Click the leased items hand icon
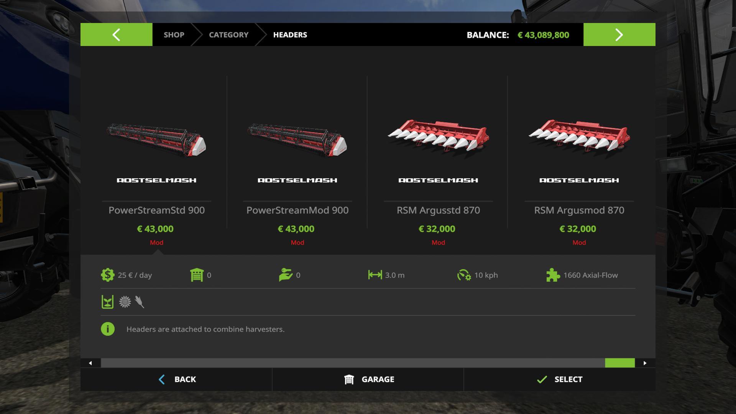 pyautogui.click(x=286, y=275)
